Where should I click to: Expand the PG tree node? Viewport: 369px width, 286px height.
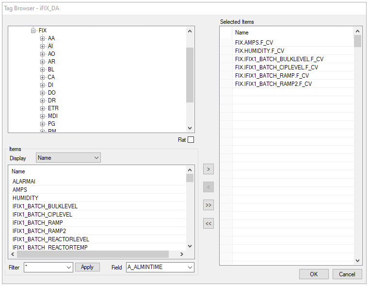point(42,124)
